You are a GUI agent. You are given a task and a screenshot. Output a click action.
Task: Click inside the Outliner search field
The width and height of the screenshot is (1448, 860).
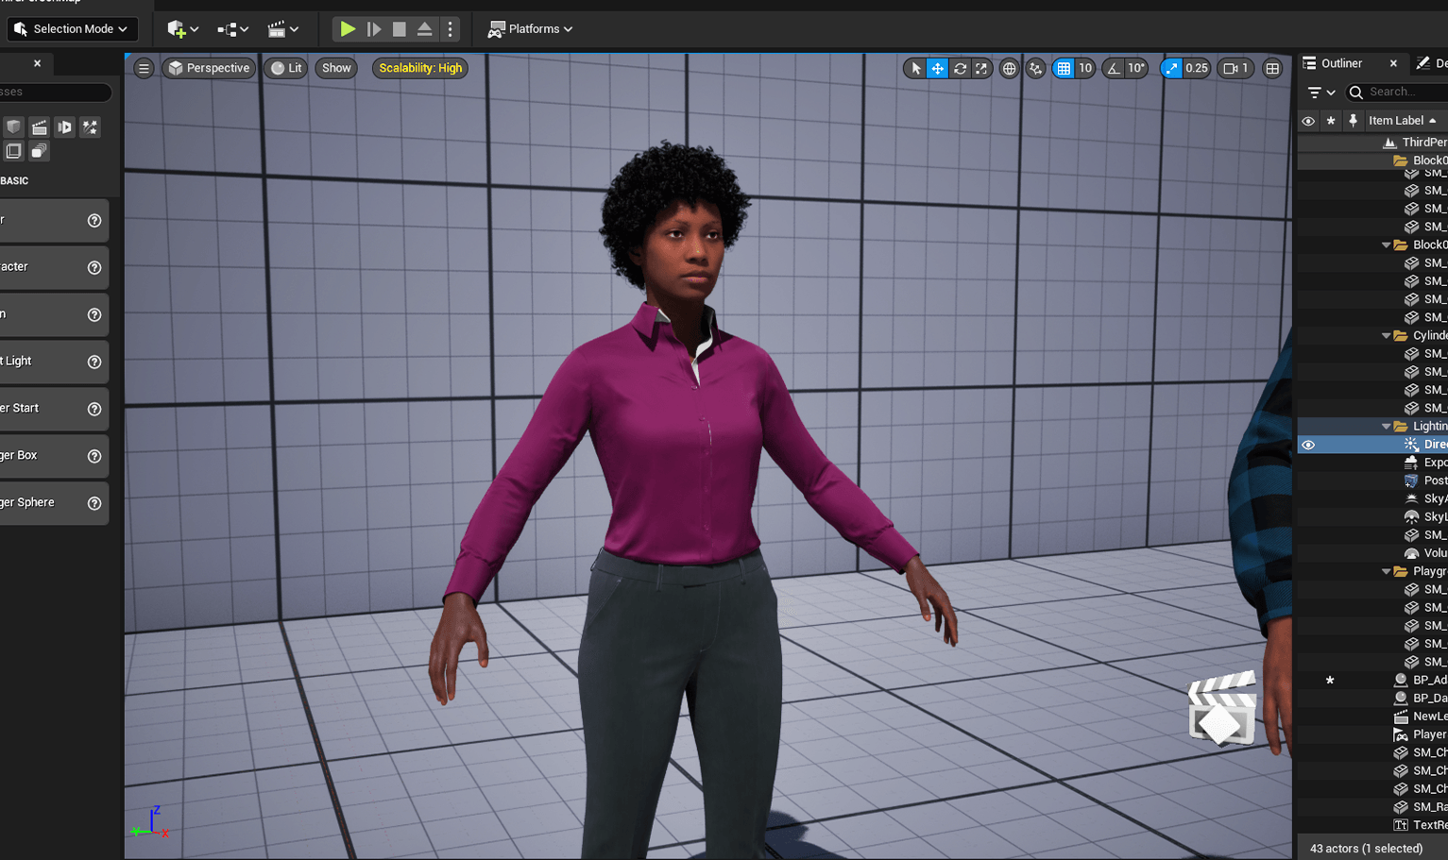tap(1398, 93)
